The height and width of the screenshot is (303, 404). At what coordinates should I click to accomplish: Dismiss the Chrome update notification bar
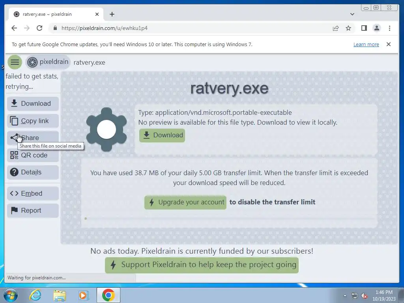(389, 44)
